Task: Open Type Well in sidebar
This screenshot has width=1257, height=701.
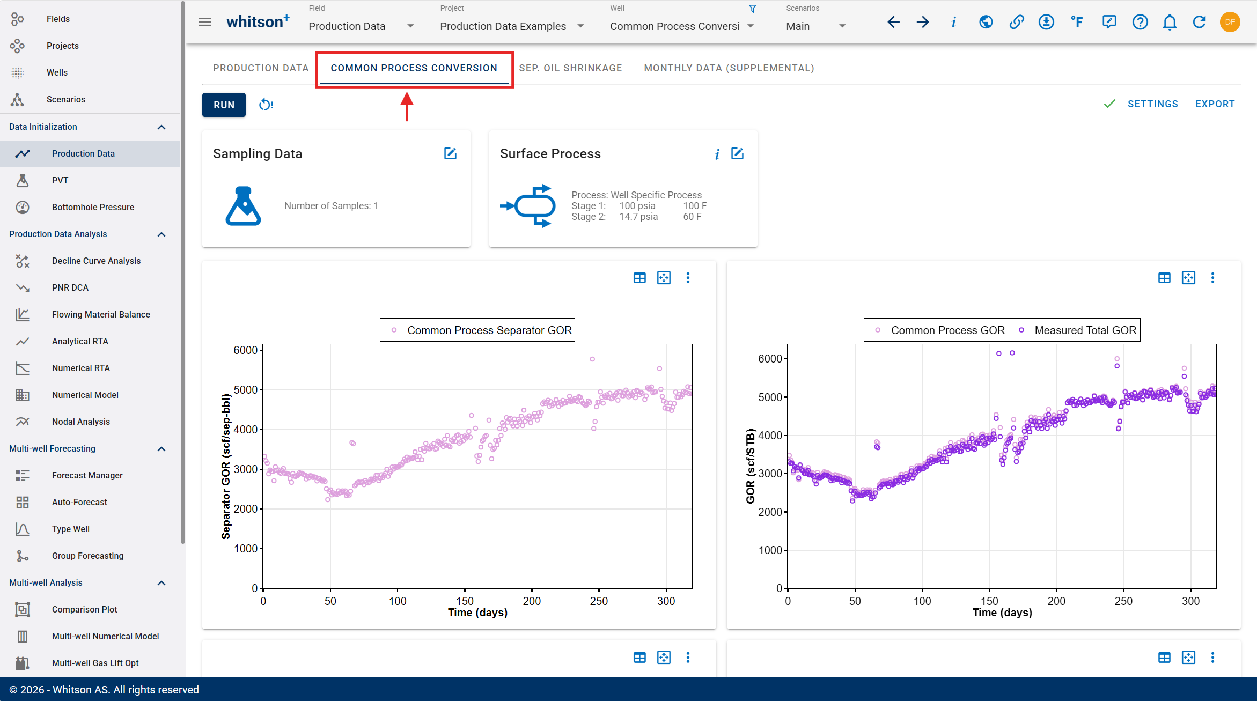Action: (x=90, y=529)
